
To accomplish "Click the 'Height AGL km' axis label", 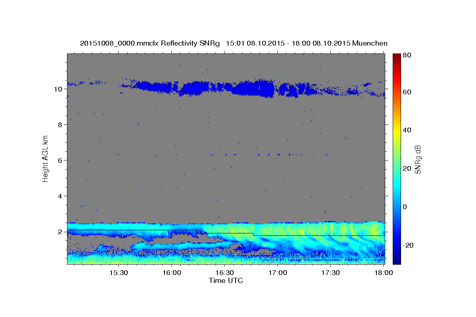I will coord(46,159).
